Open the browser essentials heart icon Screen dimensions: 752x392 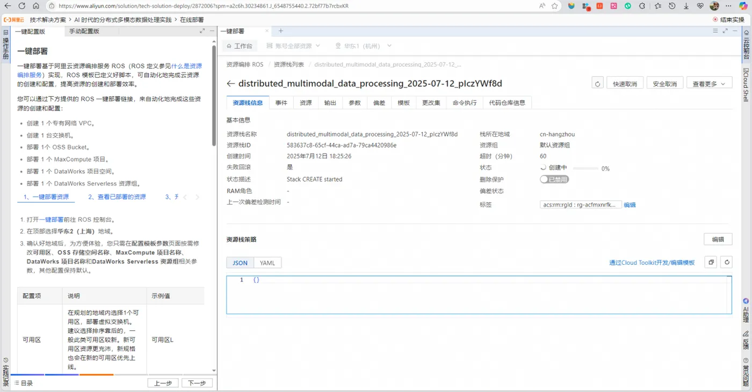[700, 6]
